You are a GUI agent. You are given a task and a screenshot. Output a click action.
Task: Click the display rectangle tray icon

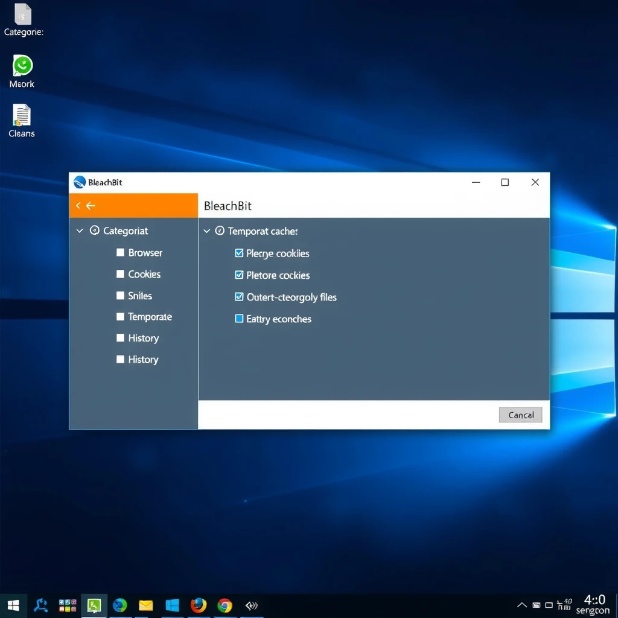pyautogui.click(x=549, y=605)
